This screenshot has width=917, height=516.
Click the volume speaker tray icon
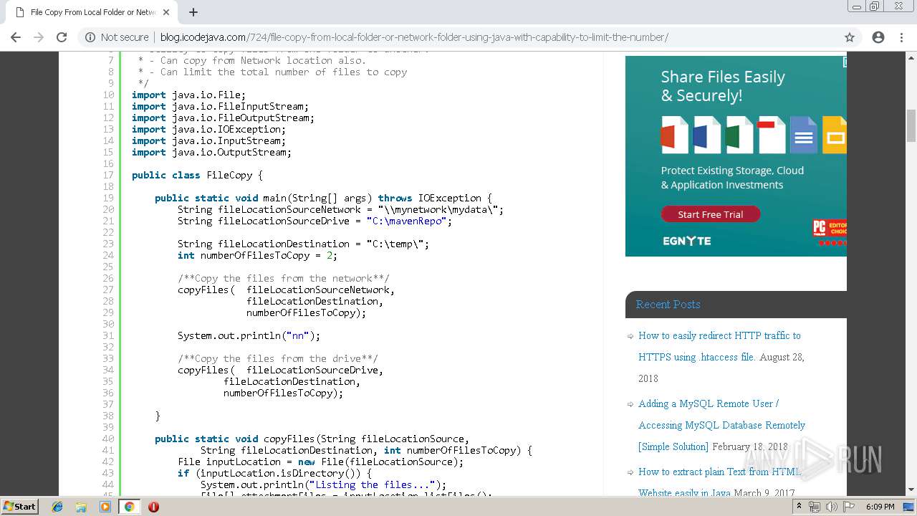tap(831, 507)
